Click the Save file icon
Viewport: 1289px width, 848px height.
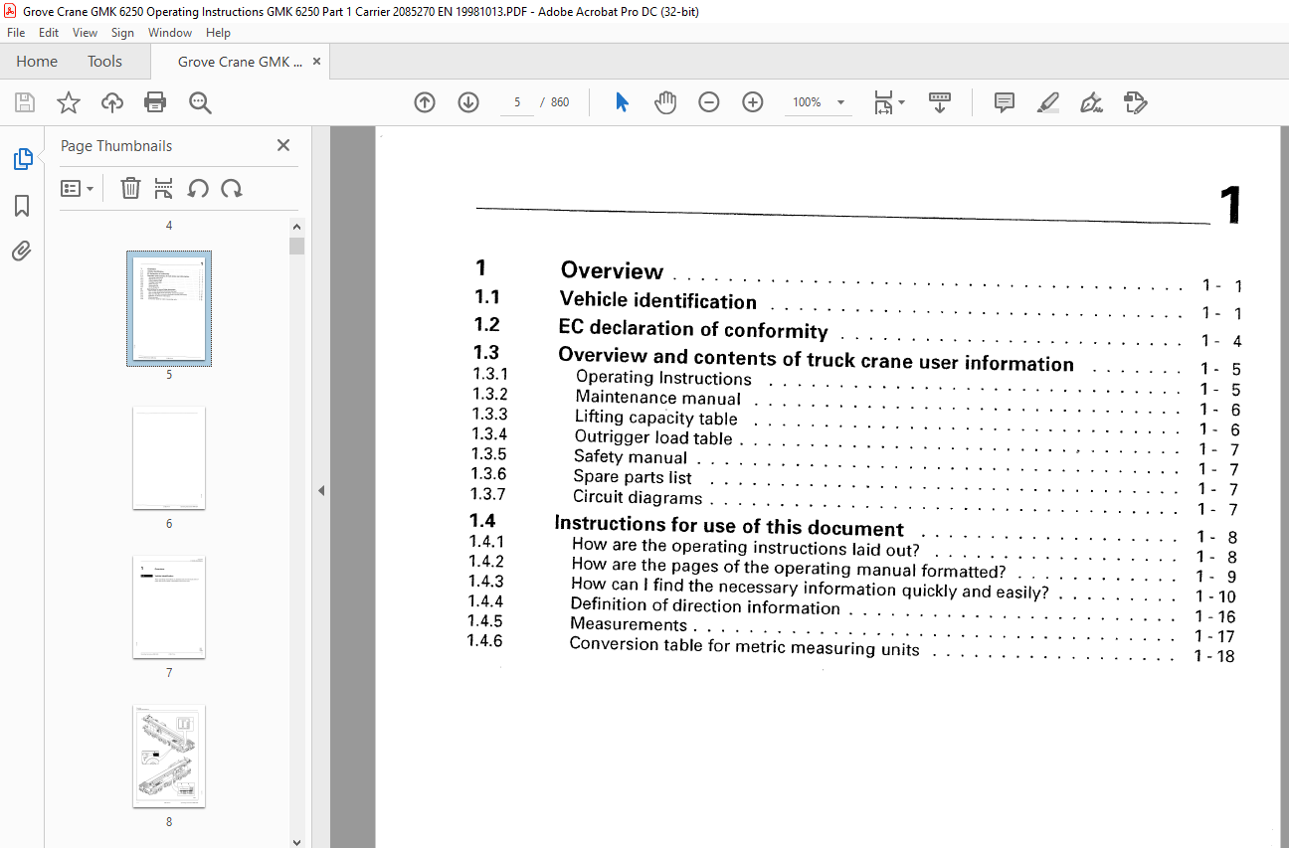(x=25, y=102)
